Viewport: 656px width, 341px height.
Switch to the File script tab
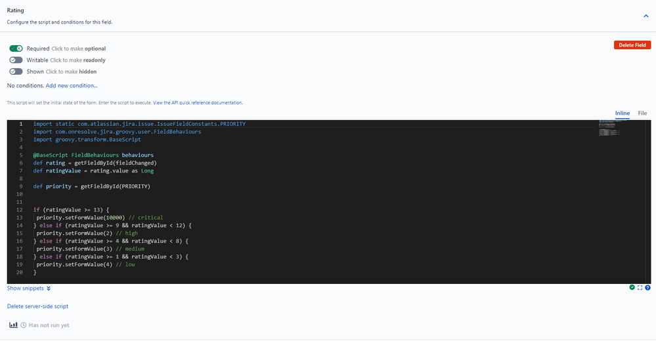[x=642, y=113]
